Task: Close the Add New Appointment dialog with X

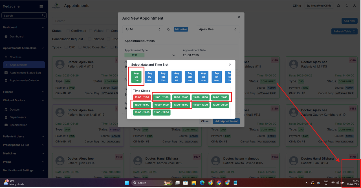Action: tap(239, 17)
